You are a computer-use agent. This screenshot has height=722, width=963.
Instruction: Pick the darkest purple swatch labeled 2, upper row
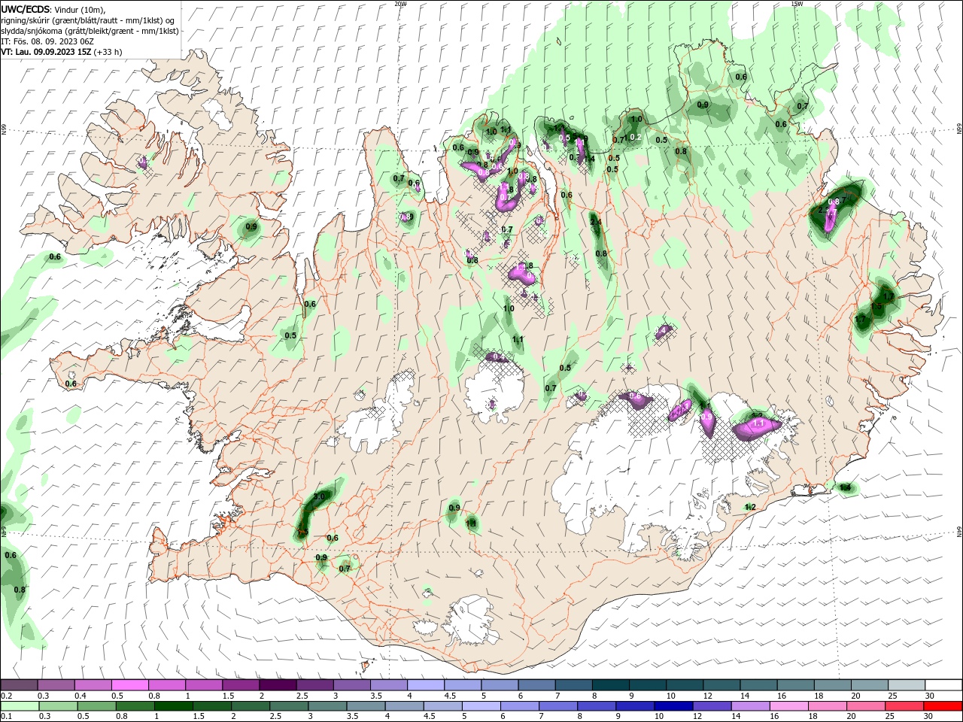coord(278,685)
